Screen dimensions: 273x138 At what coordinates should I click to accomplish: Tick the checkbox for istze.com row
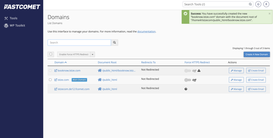(50, 80)
